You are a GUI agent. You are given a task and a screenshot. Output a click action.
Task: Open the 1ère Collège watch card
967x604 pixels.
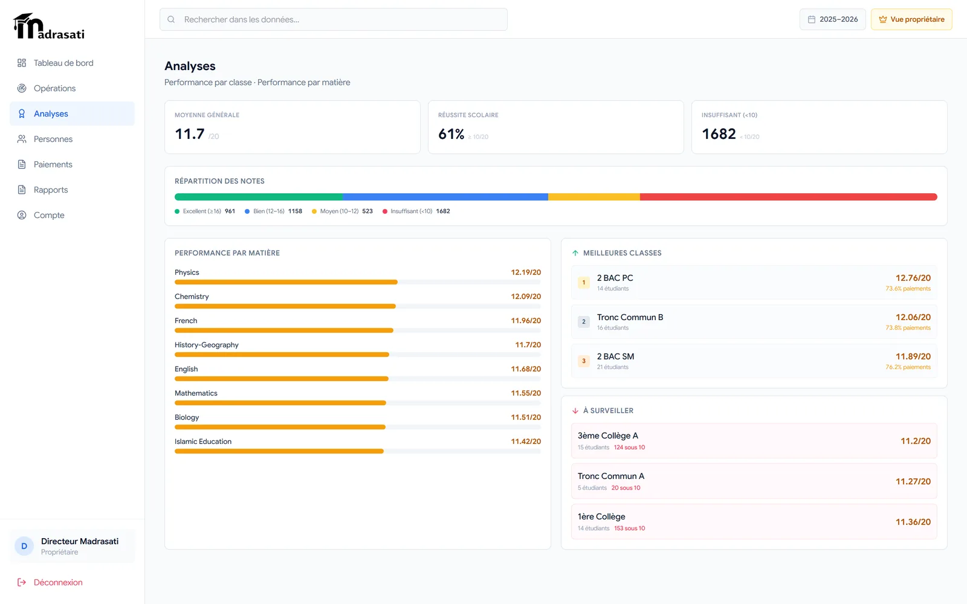coord(754,522)
